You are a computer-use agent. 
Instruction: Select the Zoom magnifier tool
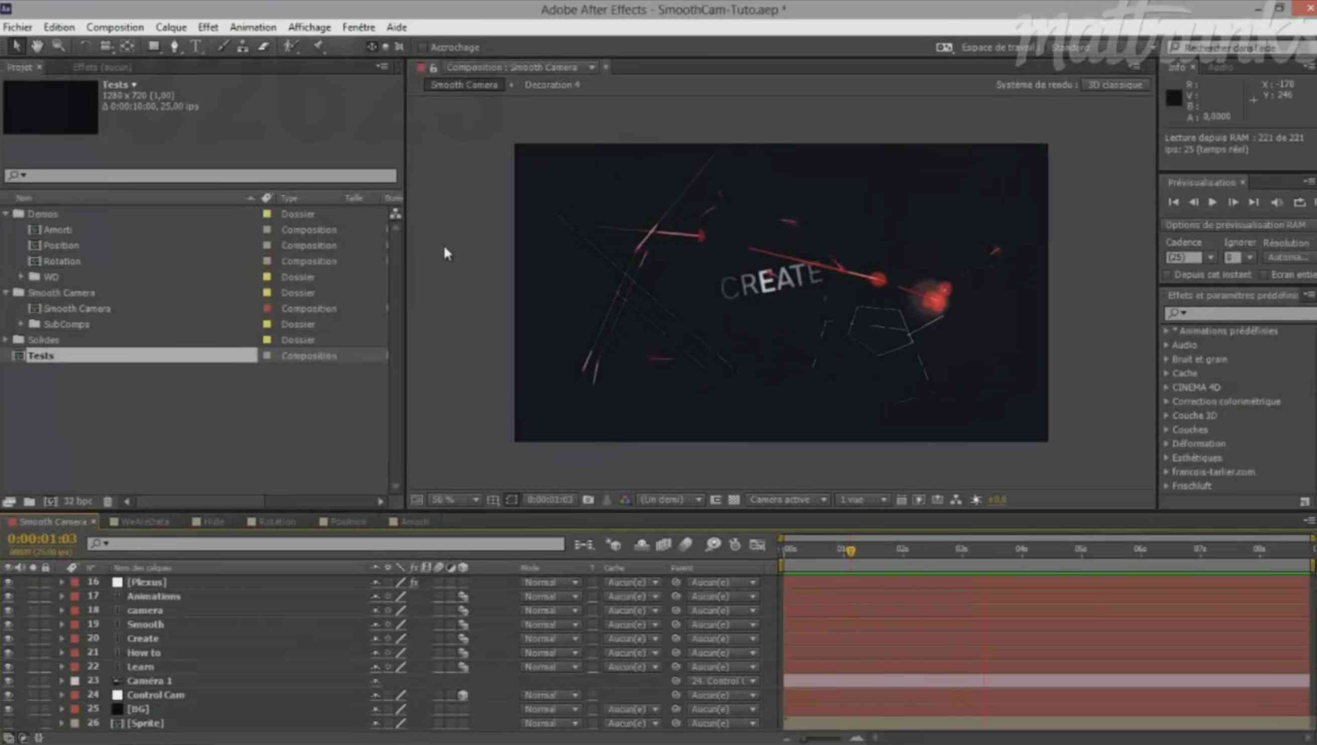58,47
